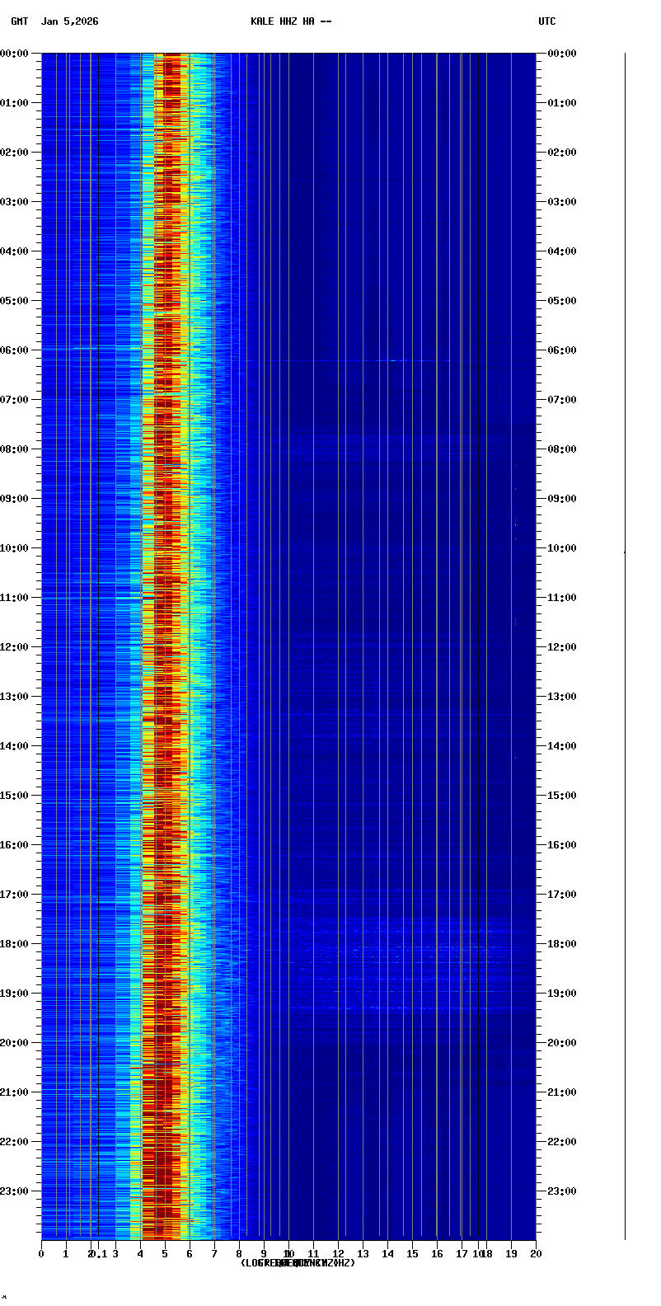
Task: Select the 03:00 marker on right axis
Action: click(562, 202)
